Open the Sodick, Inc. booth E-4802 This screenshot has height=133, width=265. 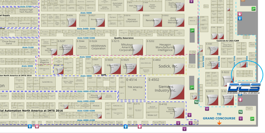pyautogui.click(x=168, y=66)
